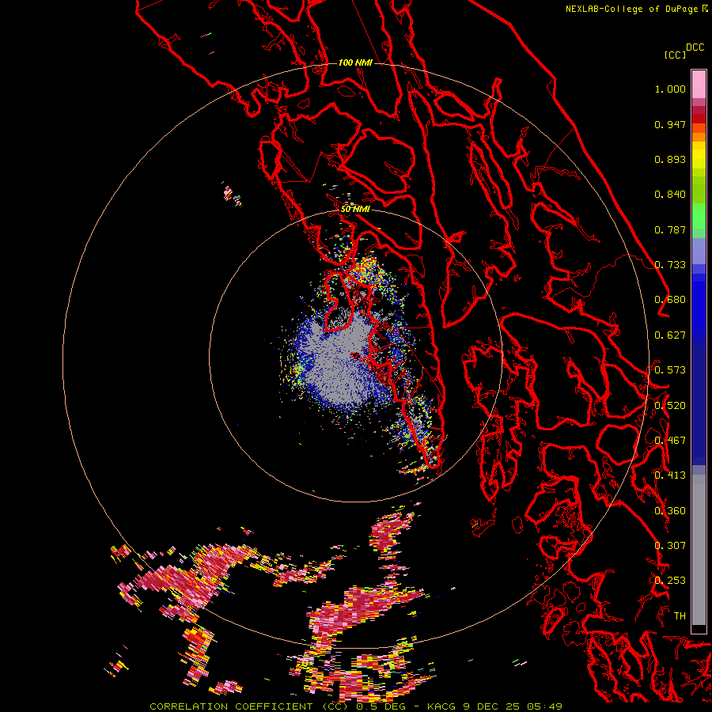This screenshot has width=712, height=712.
Task: Click the 1.000 value on the color scale
Action: (670, 89)
